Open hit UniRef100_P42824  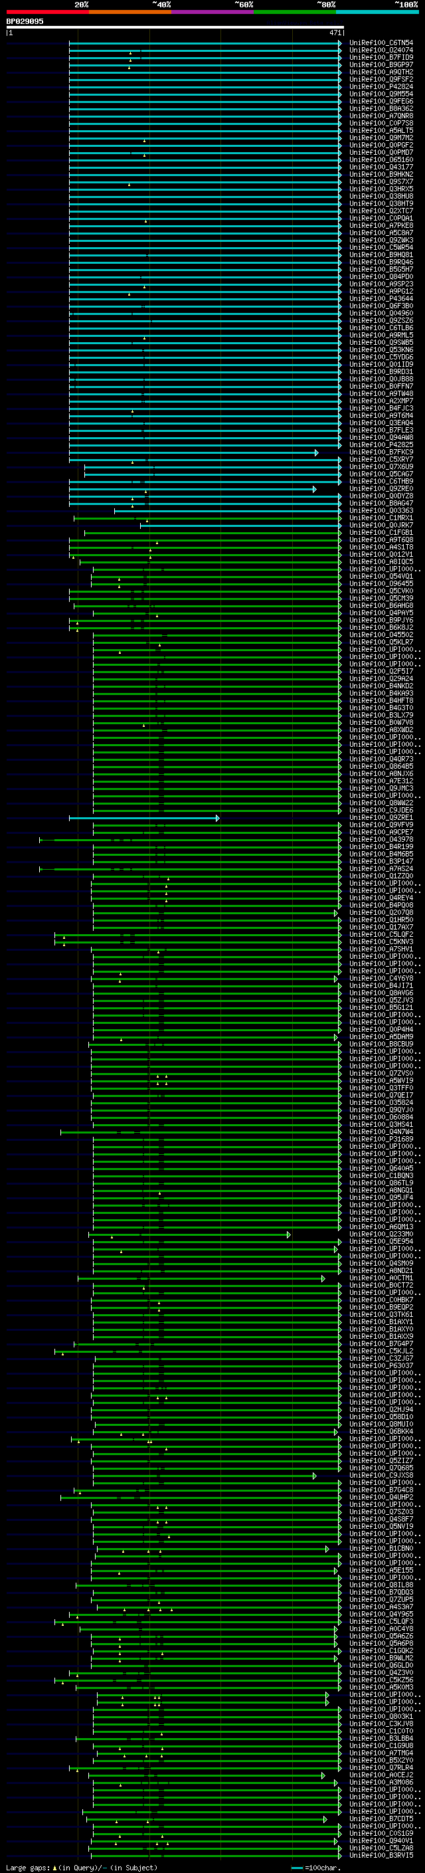(381, 86)
